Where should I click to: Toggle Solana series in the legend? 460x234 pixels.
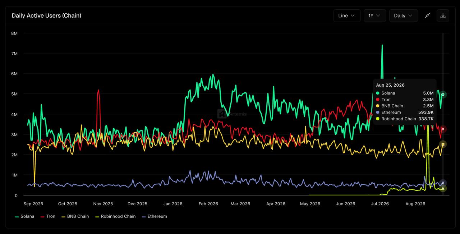click(24, 216)
